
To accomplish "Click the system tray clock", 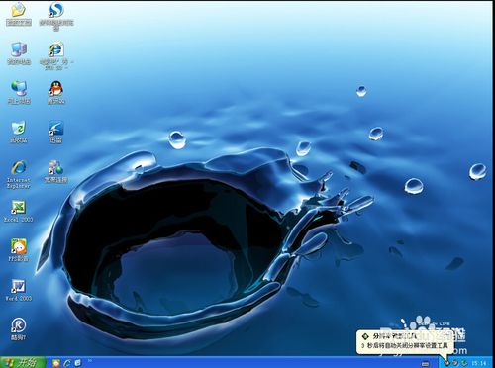I will tap(479, 363).
